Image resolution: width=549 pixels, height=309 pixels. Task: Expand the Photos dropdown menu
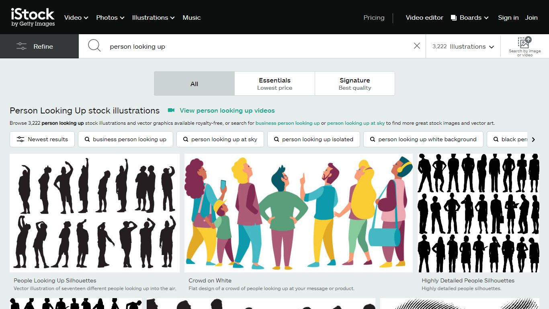point(110,18)
